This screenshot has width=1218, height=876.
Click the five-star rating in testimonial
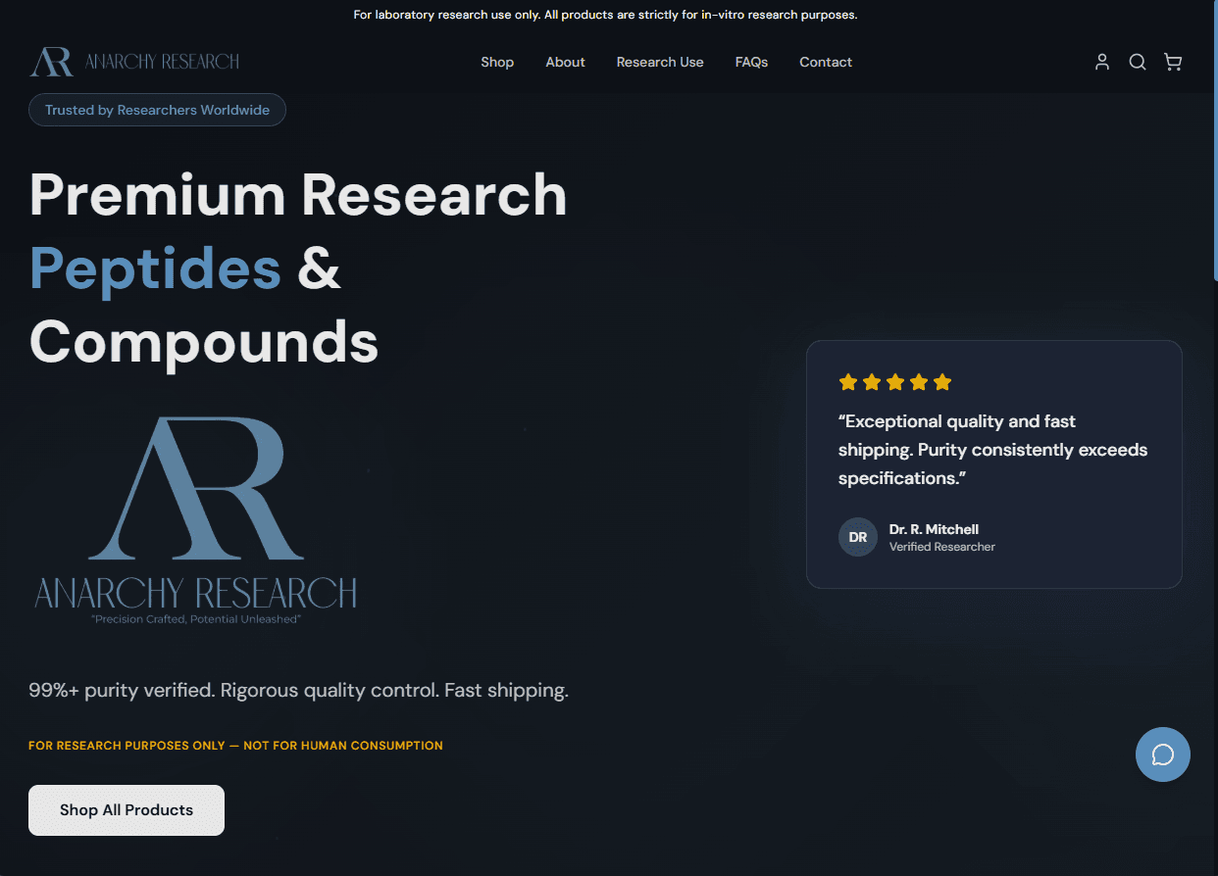click(x=895, y=382)
